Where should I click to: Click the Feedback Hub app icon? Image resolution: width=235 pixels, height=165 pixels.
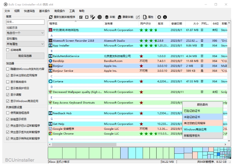point(51,113)
